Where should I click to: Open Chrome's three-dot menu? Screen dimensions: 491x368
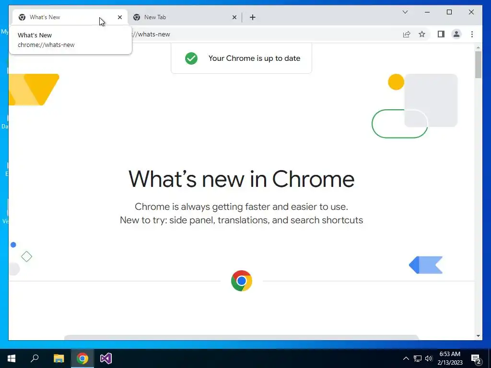click(472, 34)
